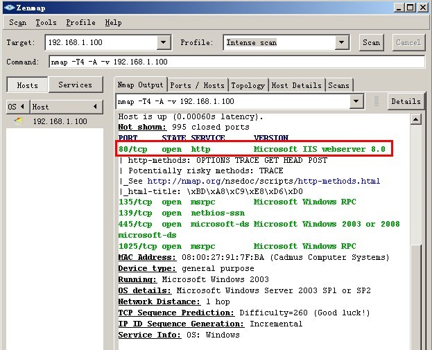The height and width of the screenshot is (350, 432).
Task: Click the Device type general purpose line
Action: tap(187, 268)
